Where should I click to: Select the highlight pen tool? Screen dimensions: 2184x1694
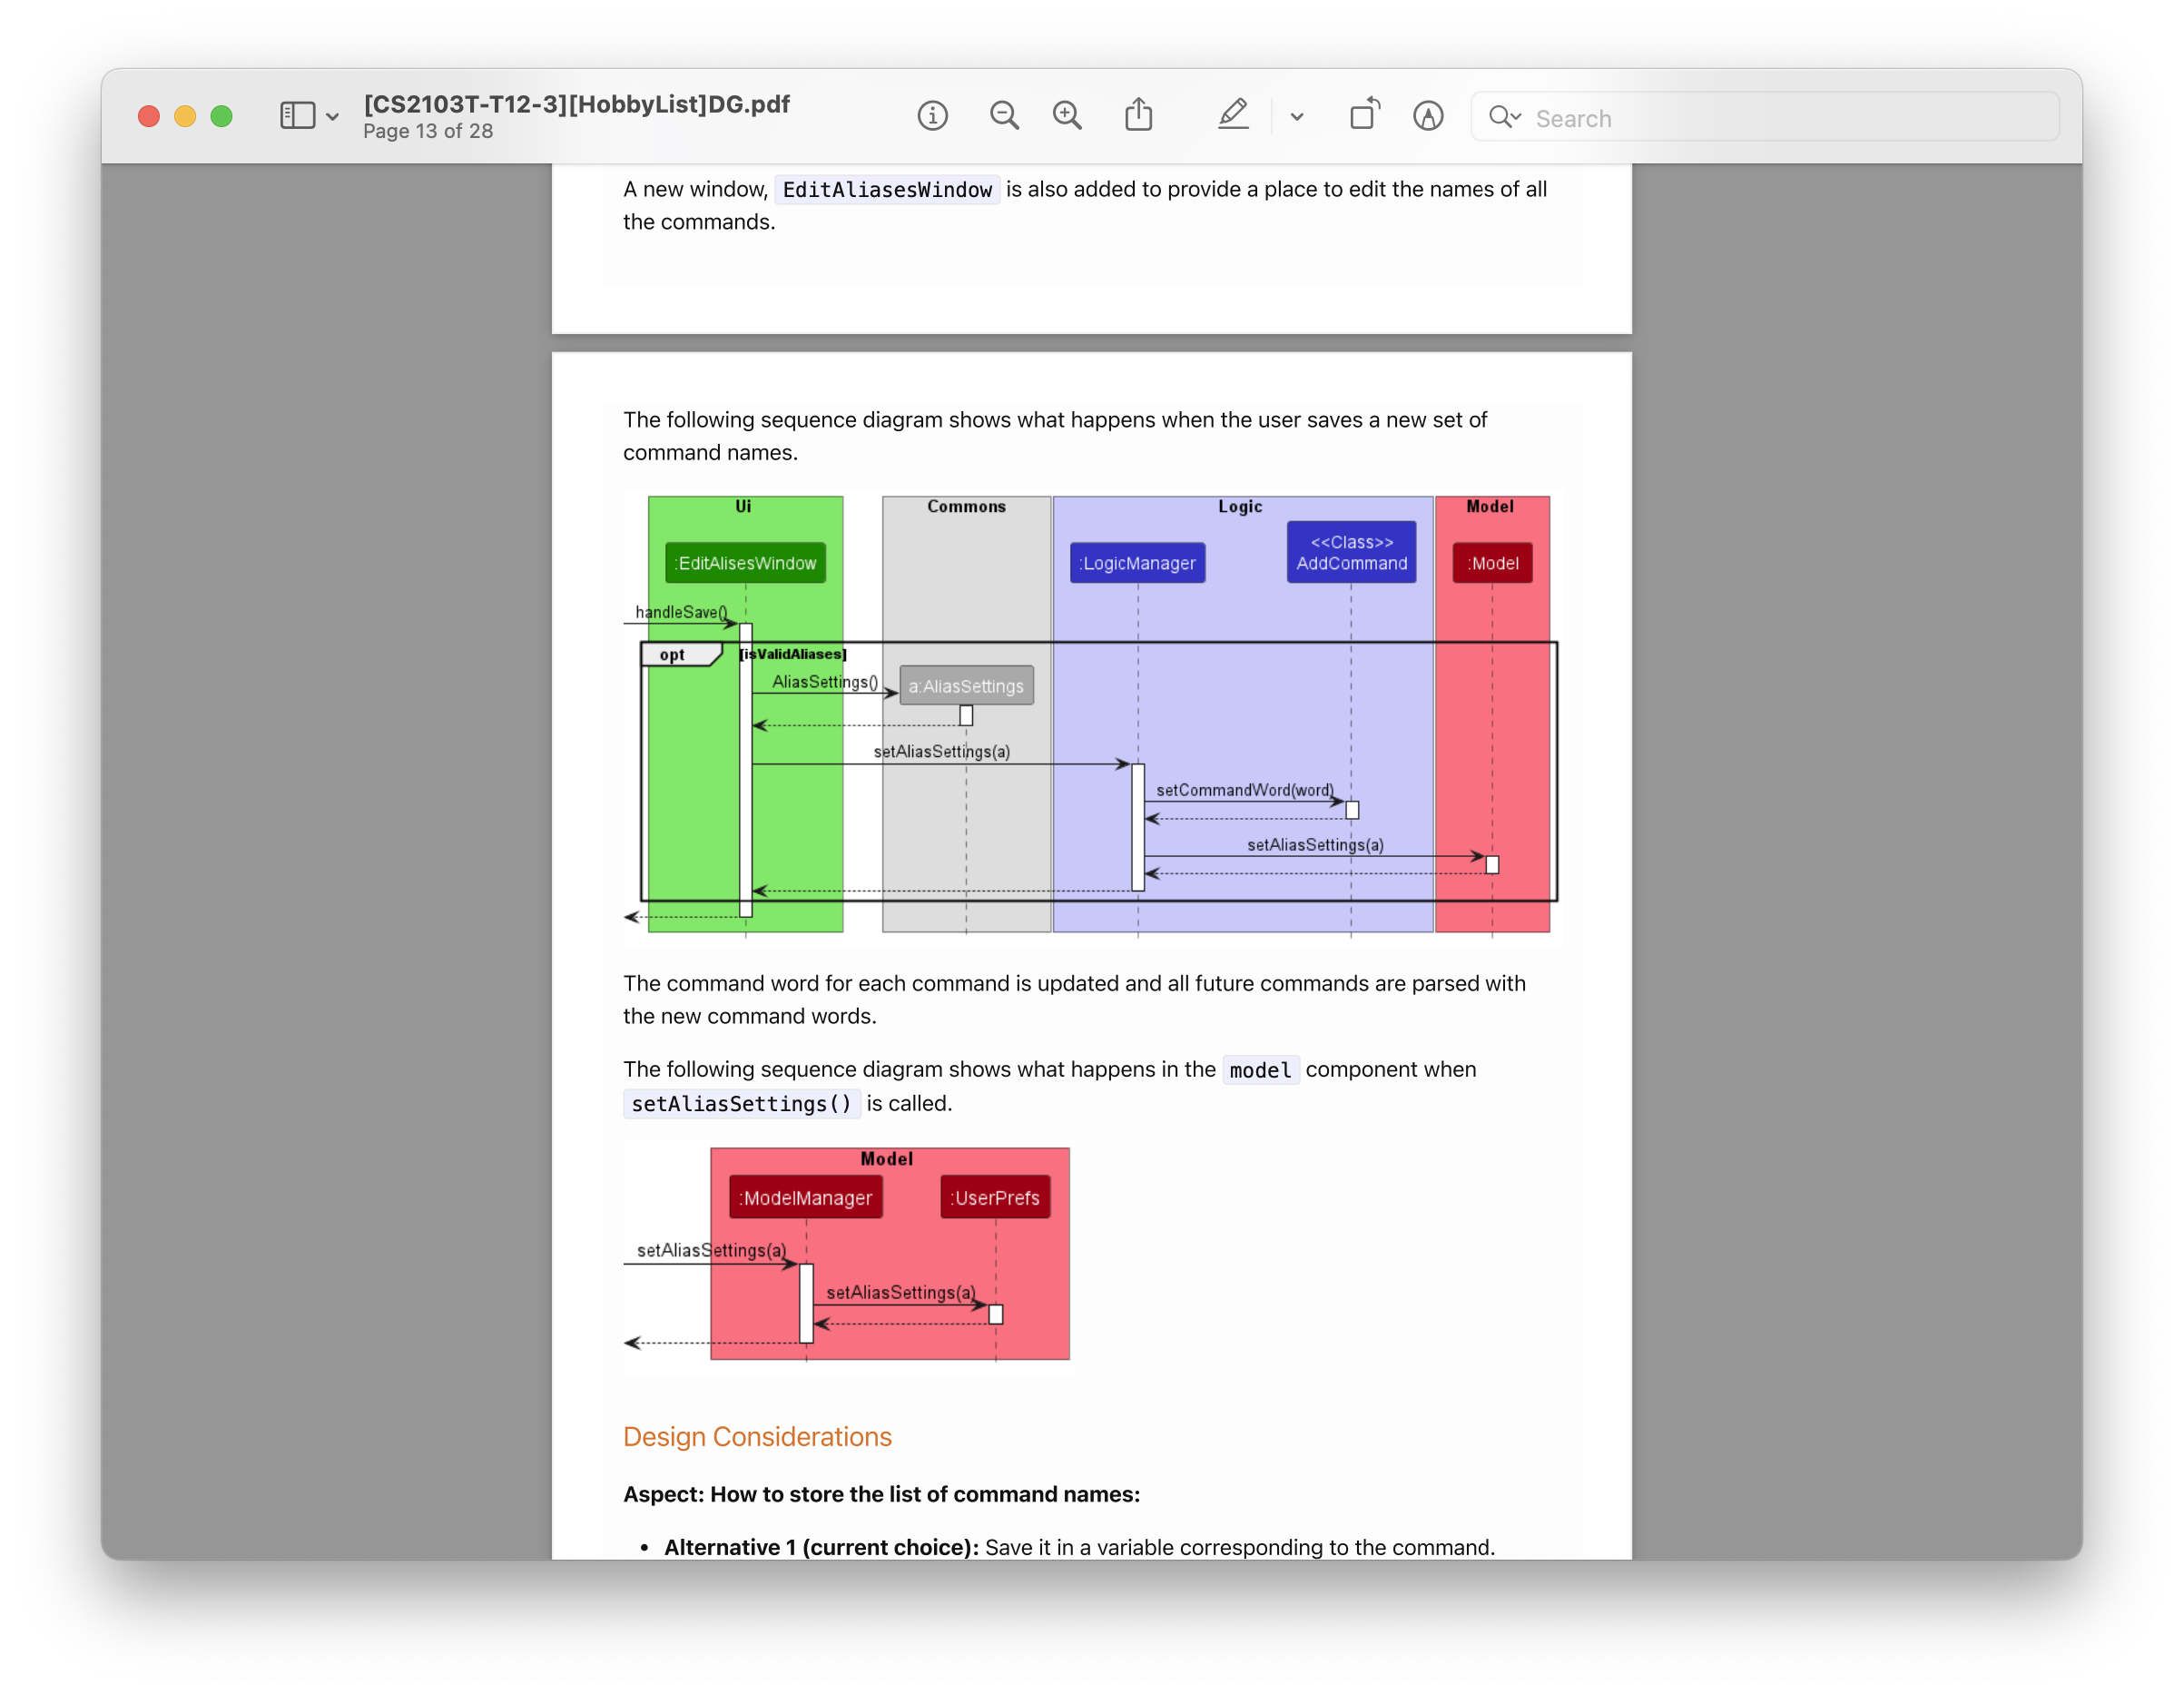(1233, 116)
